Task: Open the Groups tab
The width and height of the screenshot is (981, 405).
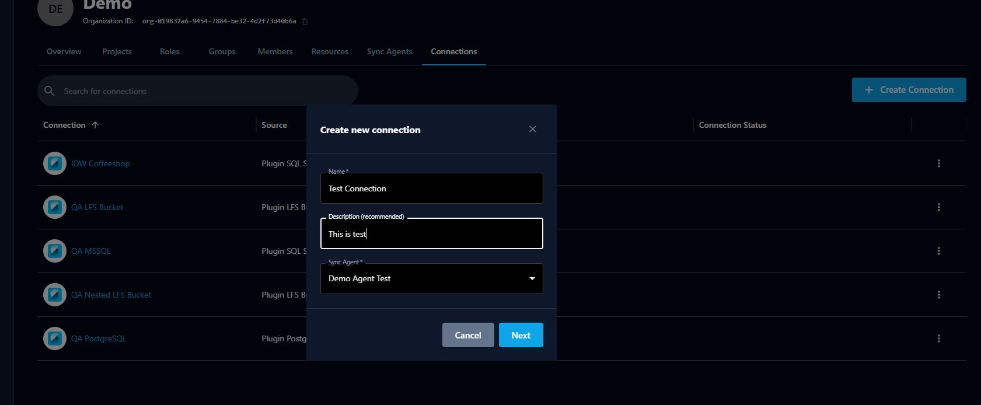Action: [x=222, y=51]
